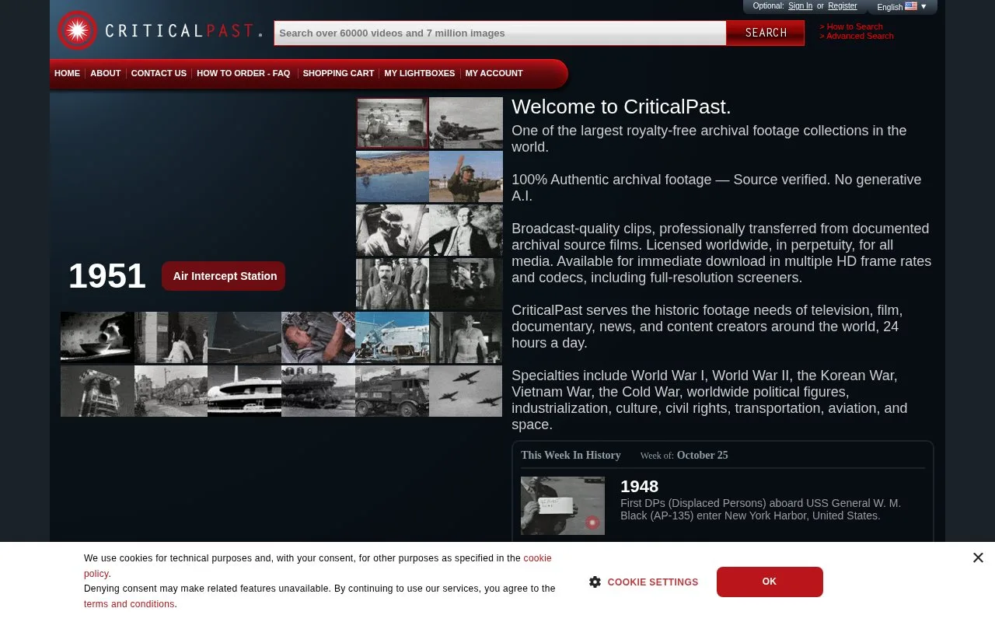Viewport: 995px width, 622px height.
Task: Open the Shopping Cart menu item
Action: click(x=338, y=73)
